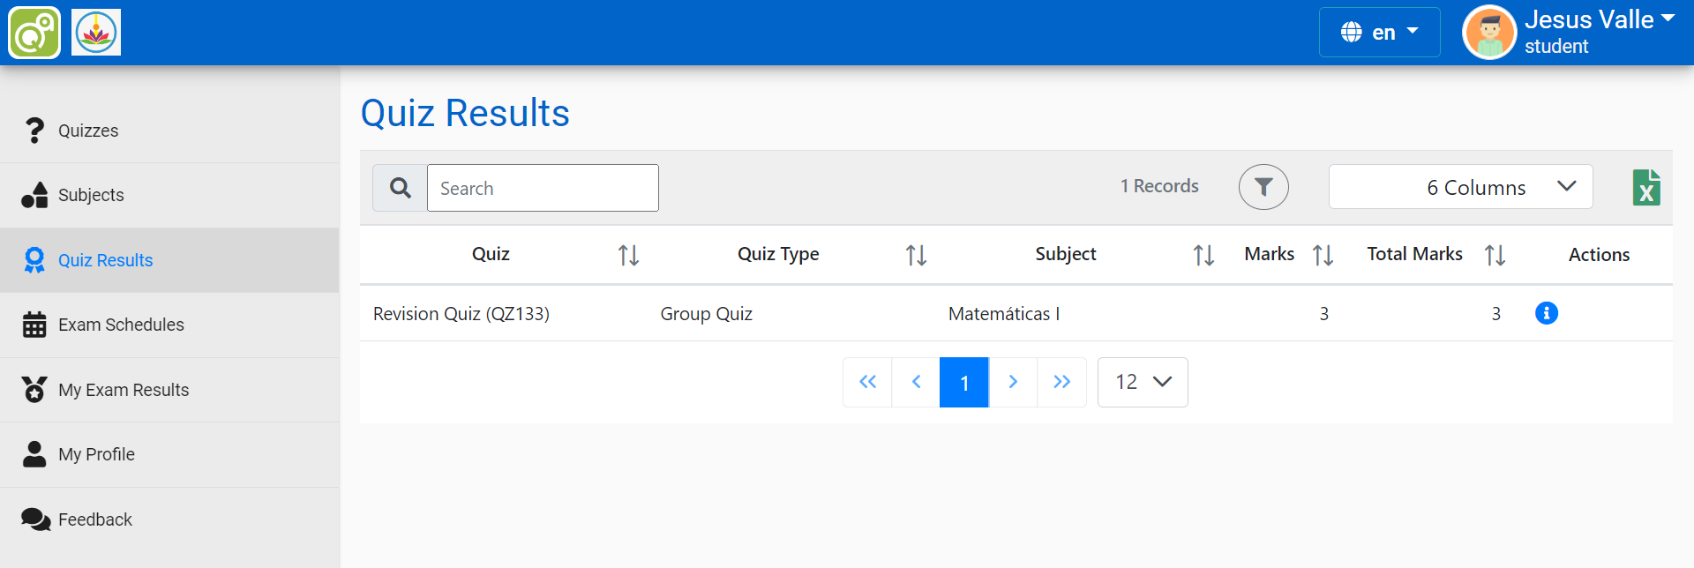1694x568 pixels.
Task: Jump to last page of results
Action: (x=1061, y=382)
